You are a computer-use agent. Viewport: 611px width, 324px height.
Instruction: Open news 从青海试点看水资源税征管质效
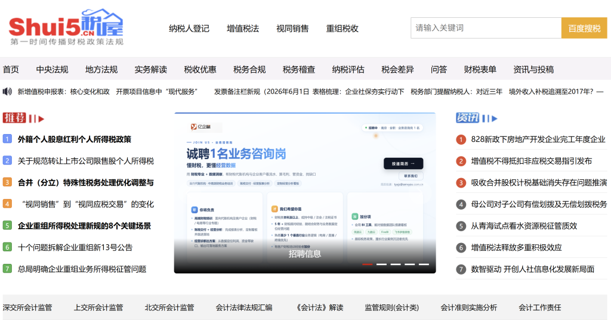tap(524, 226)
